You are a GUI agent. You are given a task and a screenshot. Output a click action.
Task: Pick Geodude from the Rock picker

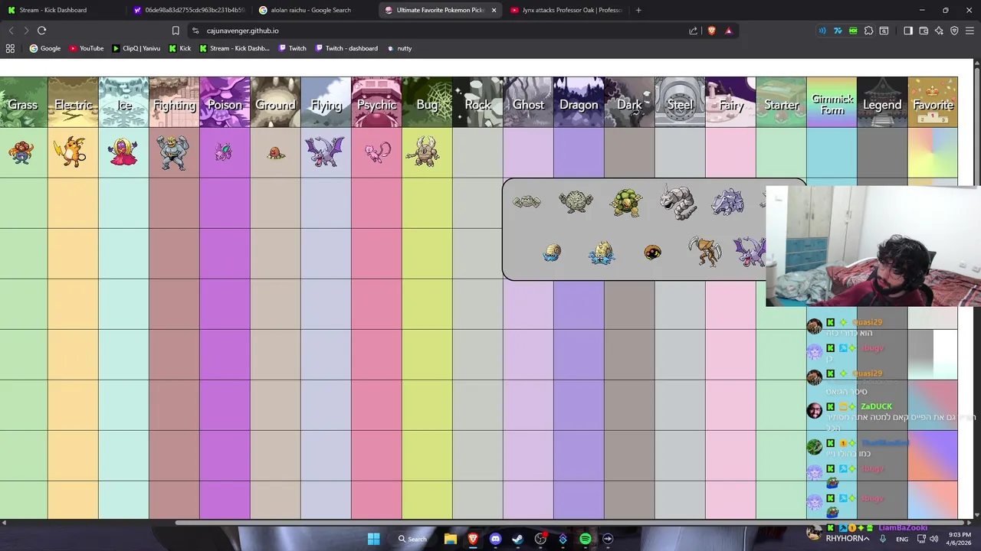pyautogui.click(x=527, y=202)
